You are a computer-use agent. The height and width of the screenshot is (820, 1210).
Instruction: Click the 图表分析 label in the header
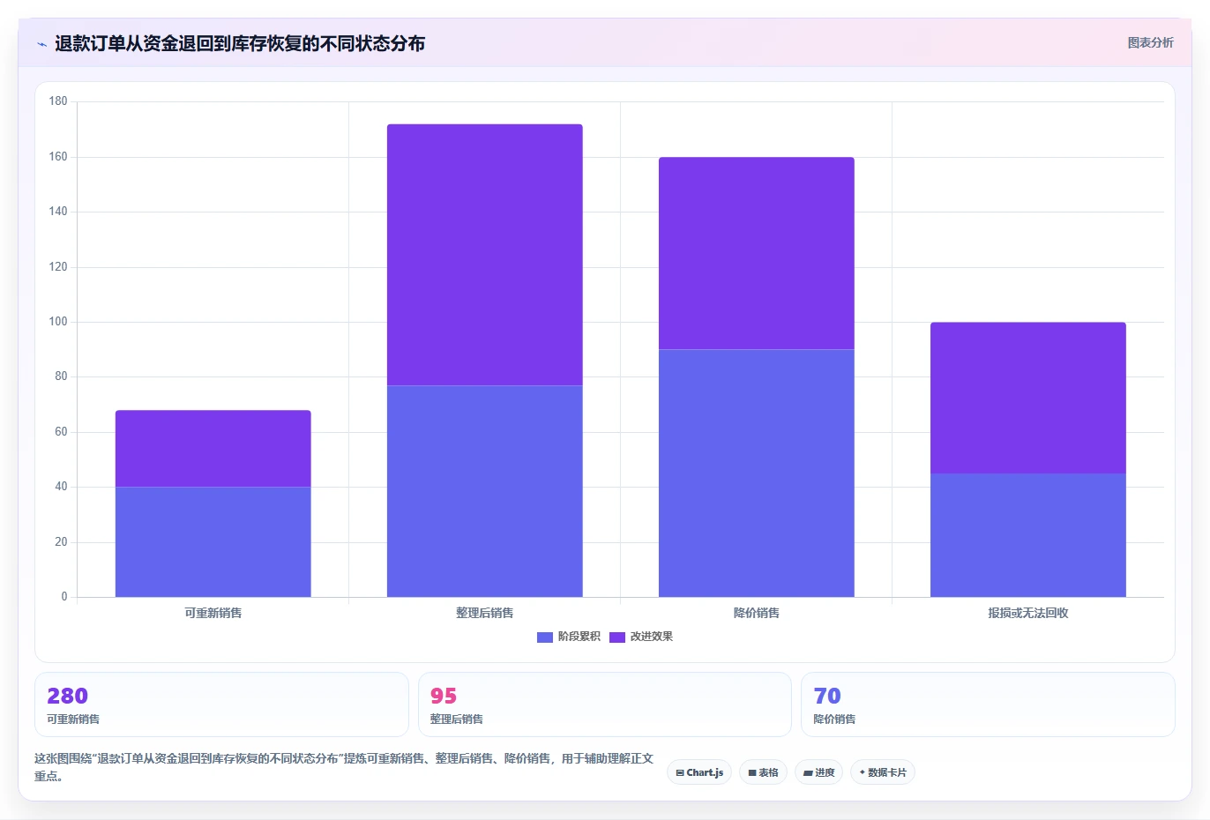click(x=1150, y=42)
